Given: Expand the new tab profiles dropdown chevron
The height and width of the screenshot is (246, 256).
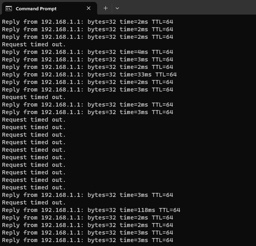Looking at the screenshot, I should click(x=117, y=8).
